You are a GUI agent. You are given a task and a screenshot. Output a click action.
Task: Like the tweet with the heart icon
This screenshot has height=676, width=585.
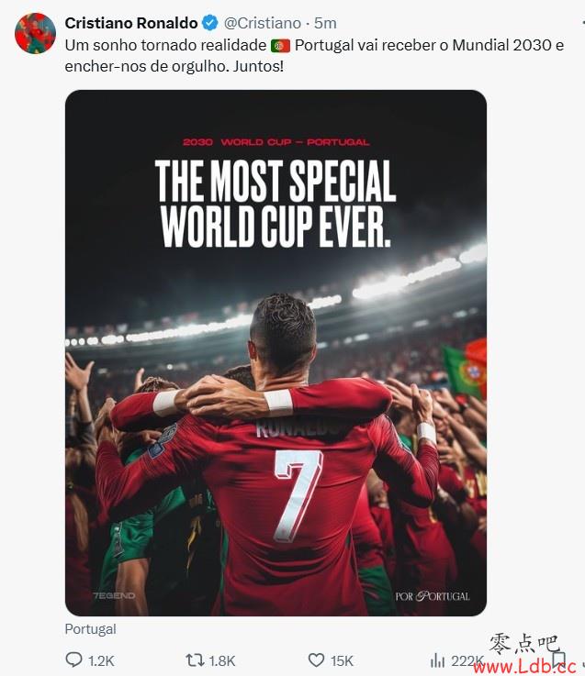click(x=316, y=660)
